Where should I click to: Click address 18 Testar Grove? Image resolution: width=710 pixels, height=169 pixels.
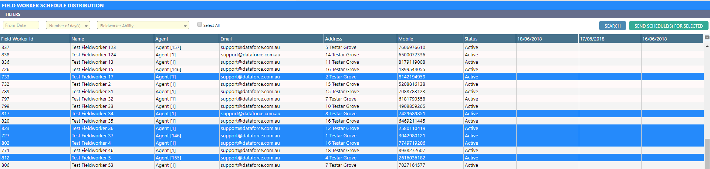[342, 150]
